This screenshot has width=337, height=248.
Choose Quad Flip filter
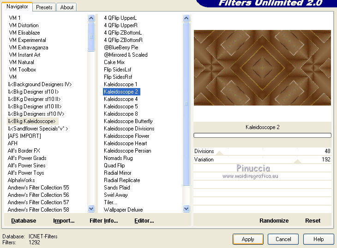pos(114,165)
